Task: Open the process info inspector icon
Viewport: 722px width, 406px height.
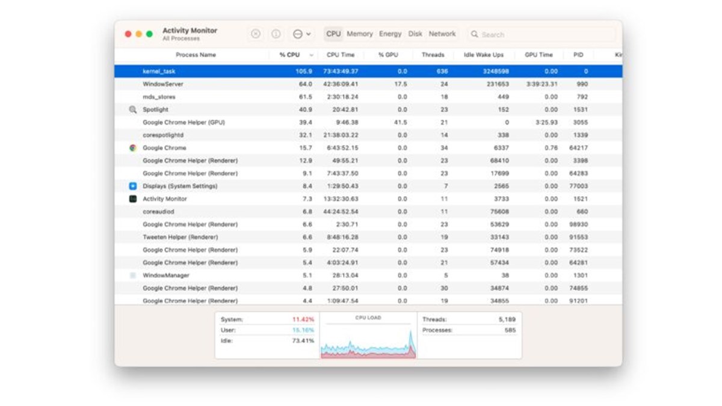Action: (276, 34)
